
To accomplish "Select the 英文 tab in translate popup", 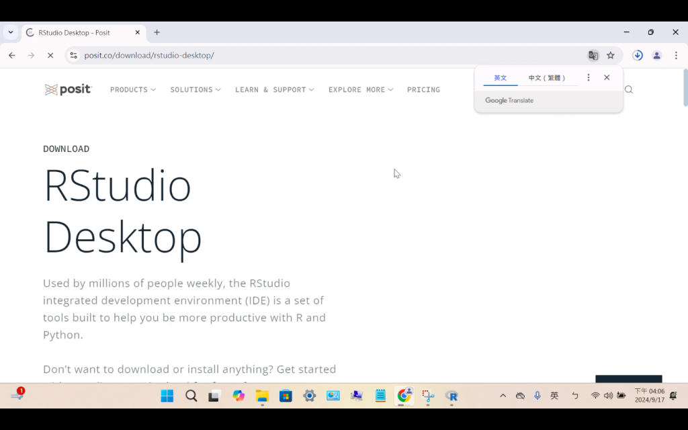I will coord(500,78).
